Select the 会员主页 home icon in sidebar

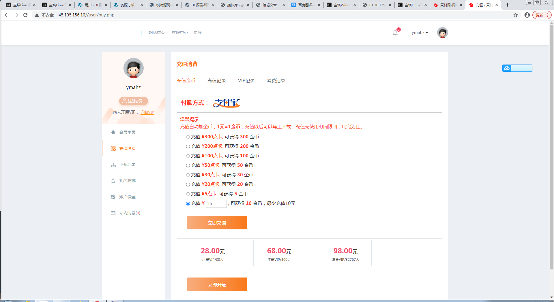point(113,132)
